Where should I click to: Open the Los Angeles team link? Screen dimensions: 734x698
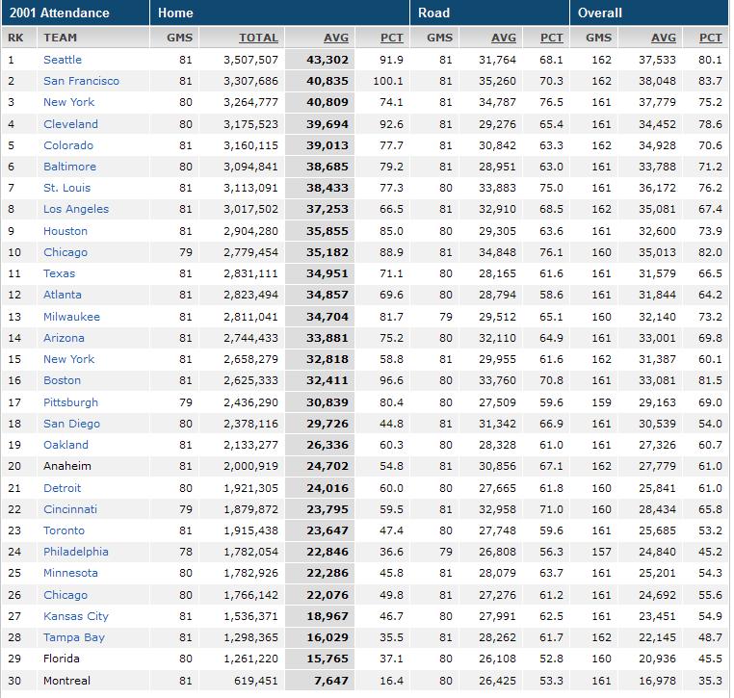click(76, 209)
